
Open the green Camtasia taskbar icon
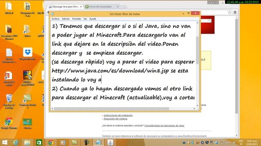tap(74, 142)
